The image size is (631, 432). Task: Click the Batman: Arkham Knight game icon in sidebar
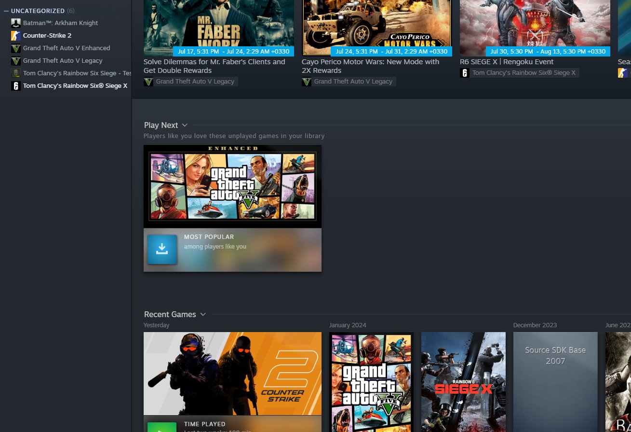[x=16, y=23]
